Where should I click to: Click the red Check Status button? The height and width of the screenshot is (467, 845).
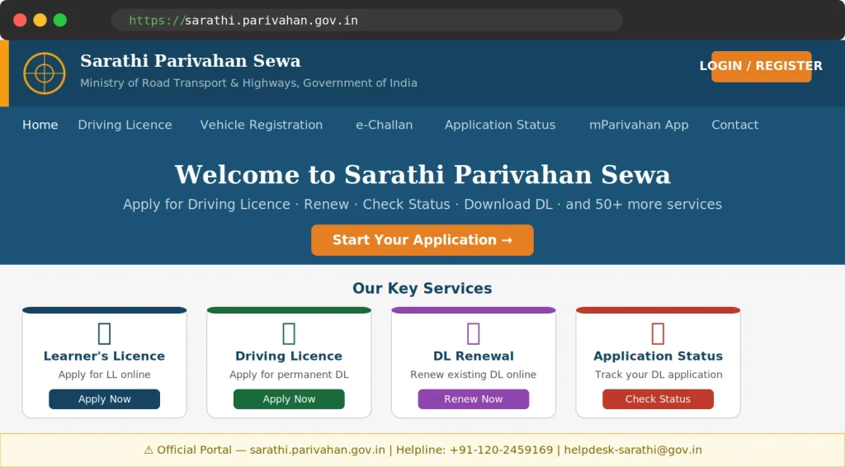[x=658, y=399]
